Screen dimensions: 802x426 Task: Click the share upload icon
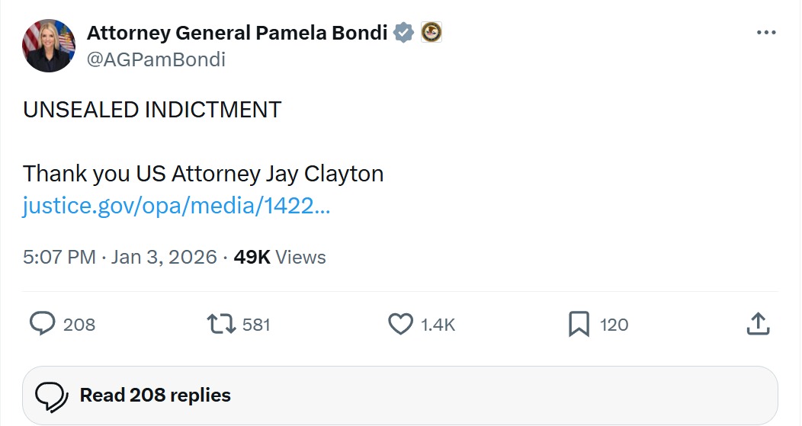pos(757,325)
